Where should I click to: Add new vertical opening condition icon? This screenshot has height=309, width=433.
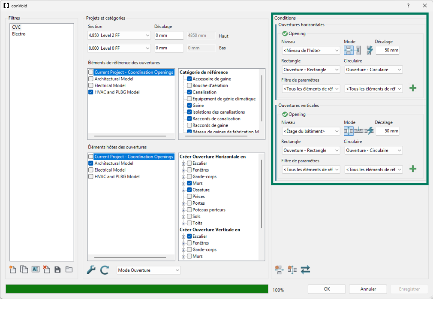click(x=292, y=270)
